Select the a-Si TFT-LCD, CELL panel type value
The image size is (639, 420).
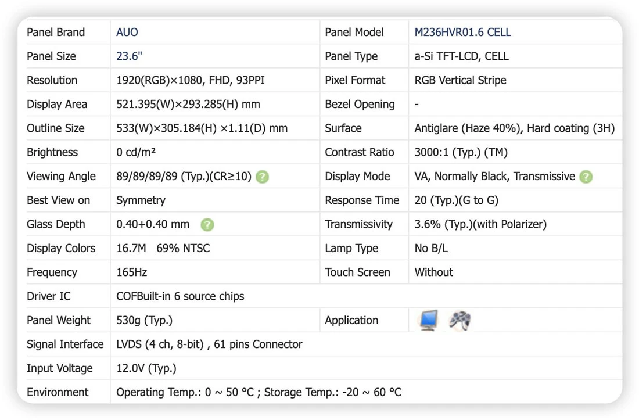point(461,56)
